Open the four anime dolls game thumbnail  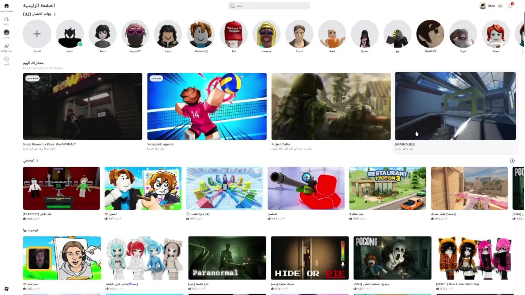(144, 258)
